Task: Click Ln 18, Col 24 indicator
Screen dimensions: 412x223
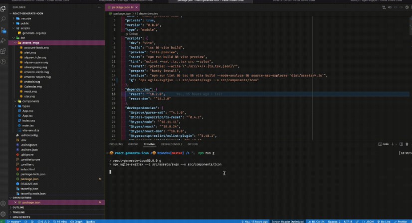Action: [316, 222]
